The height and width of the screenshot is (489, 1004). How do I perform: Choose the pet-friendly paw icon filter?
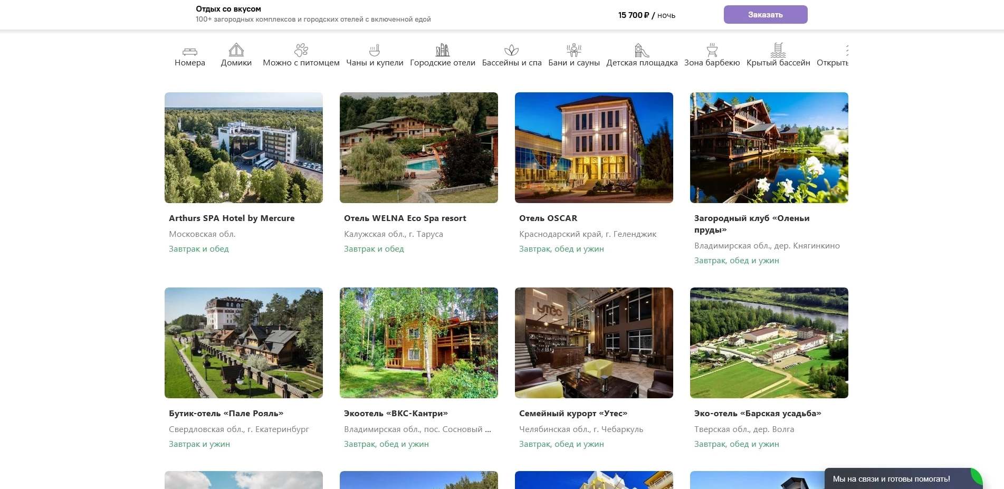pyautogui.click(x=301, y=50)
